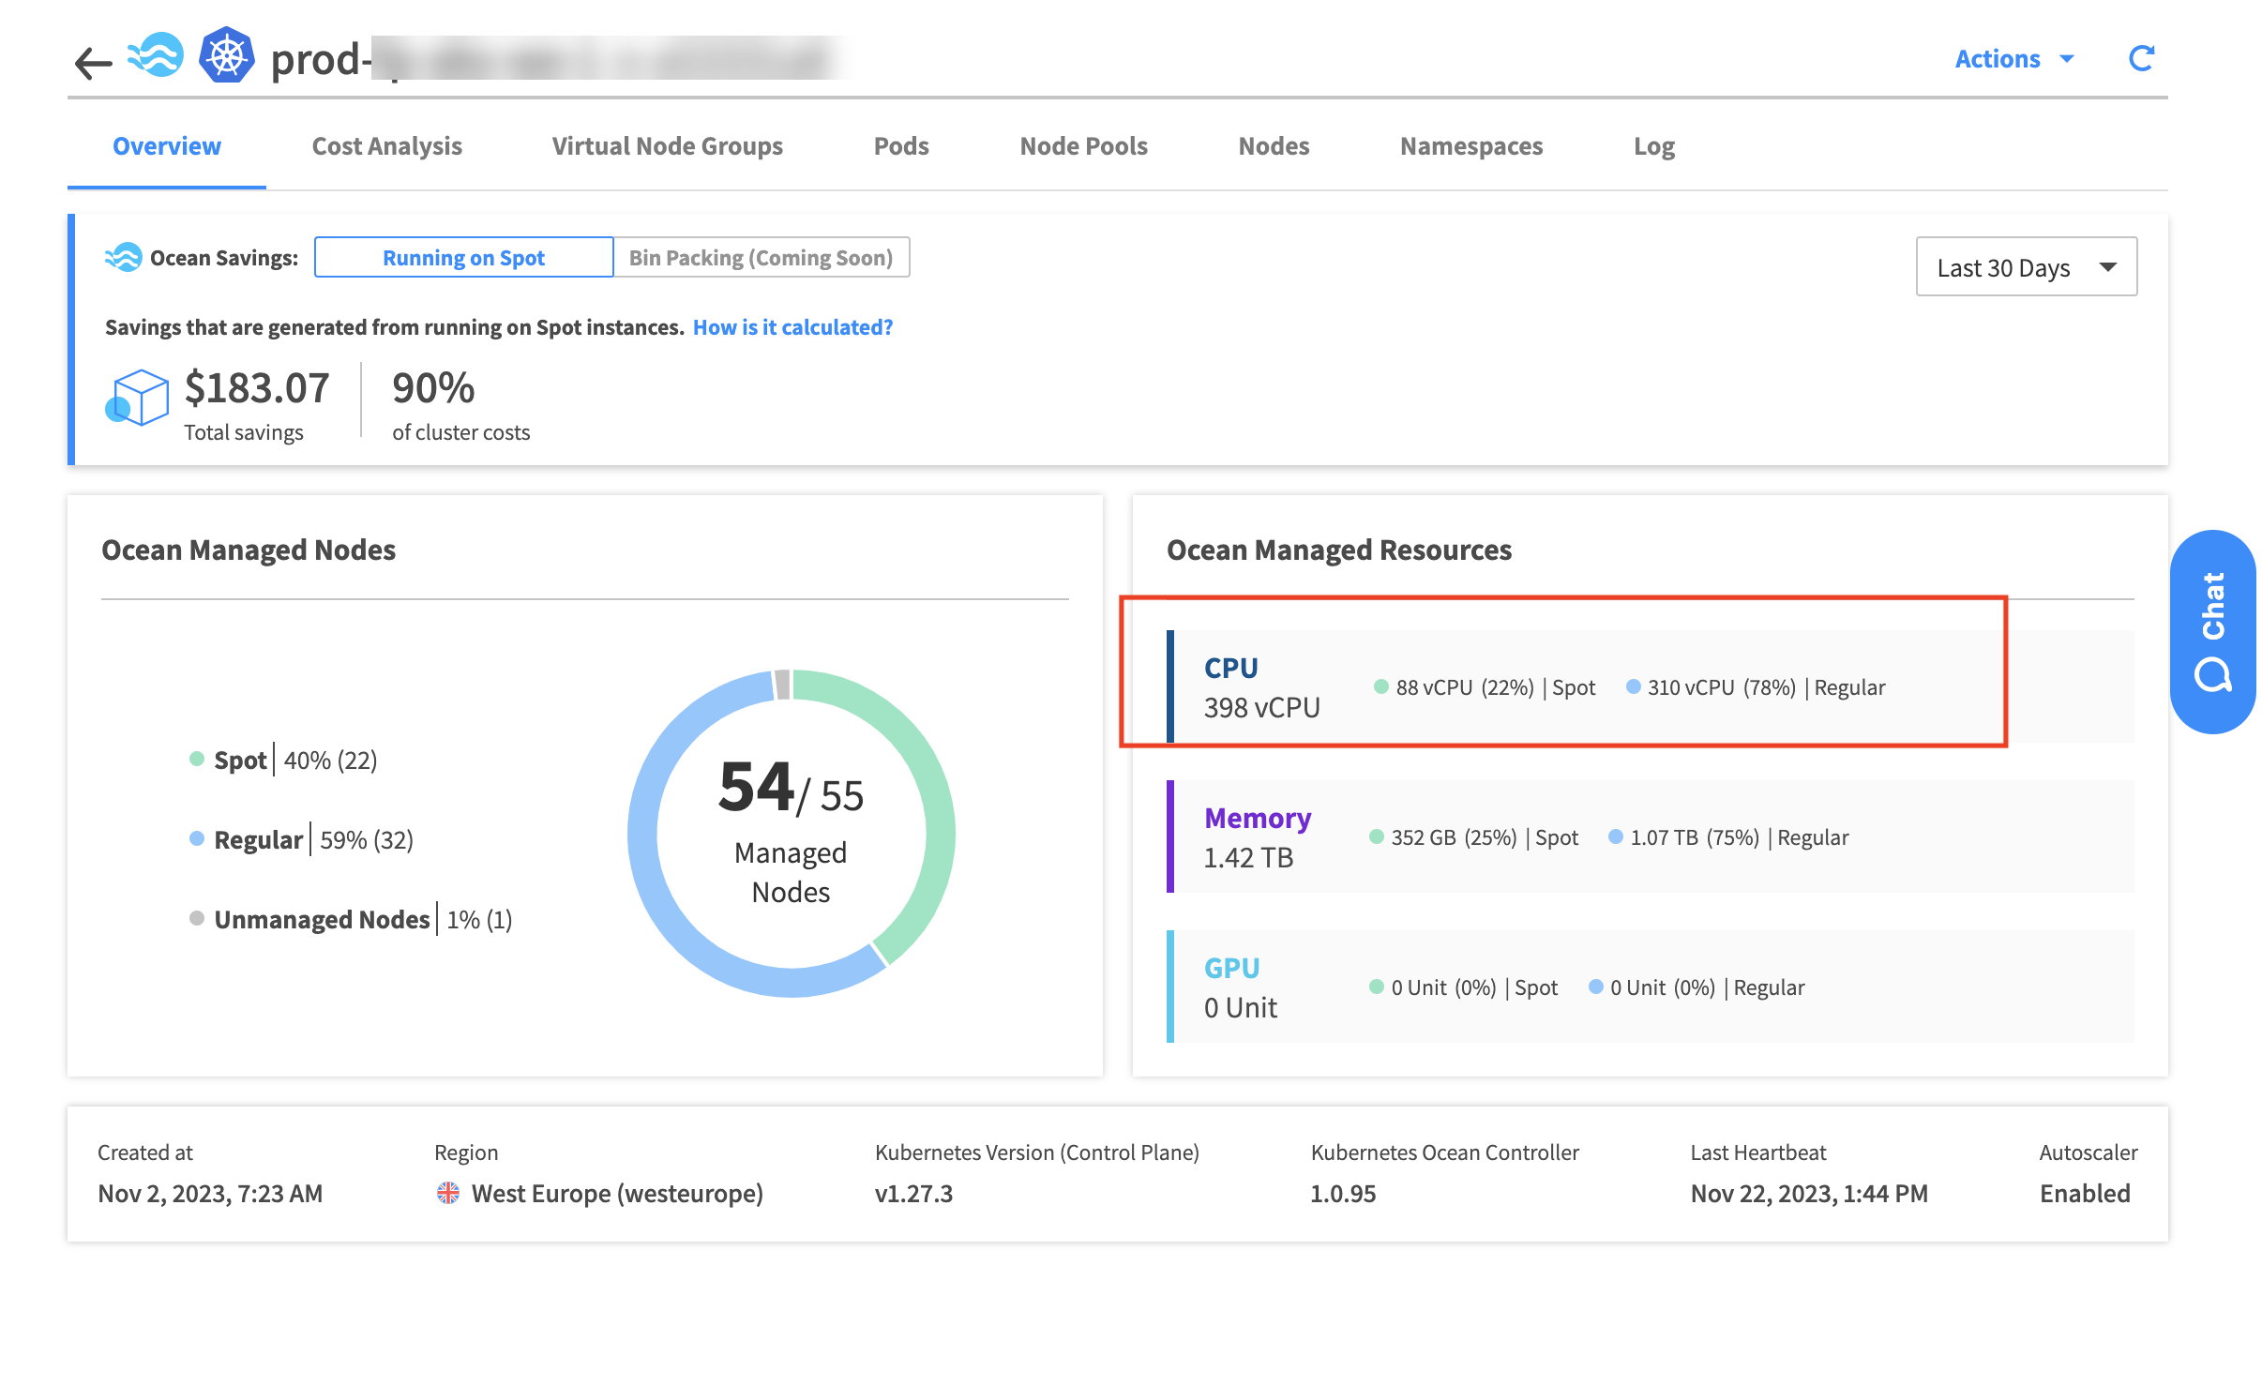Image resolution: width=2262 pixels, height=1386 pixels.
Task: Click the back arrow icon
Action: pos(93,62)
